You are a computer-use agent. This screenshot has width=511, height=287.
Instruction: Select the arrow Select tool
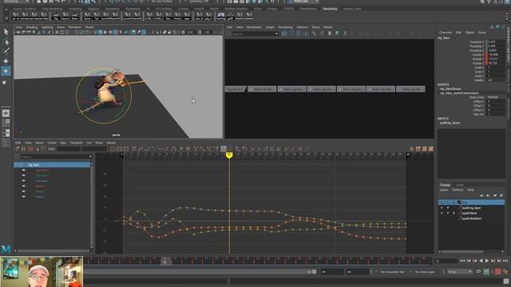6,32
